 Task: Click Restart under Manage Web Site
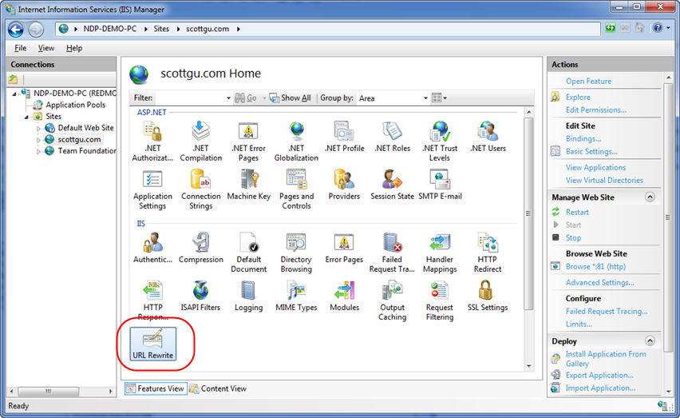click(x=577, y=213)
